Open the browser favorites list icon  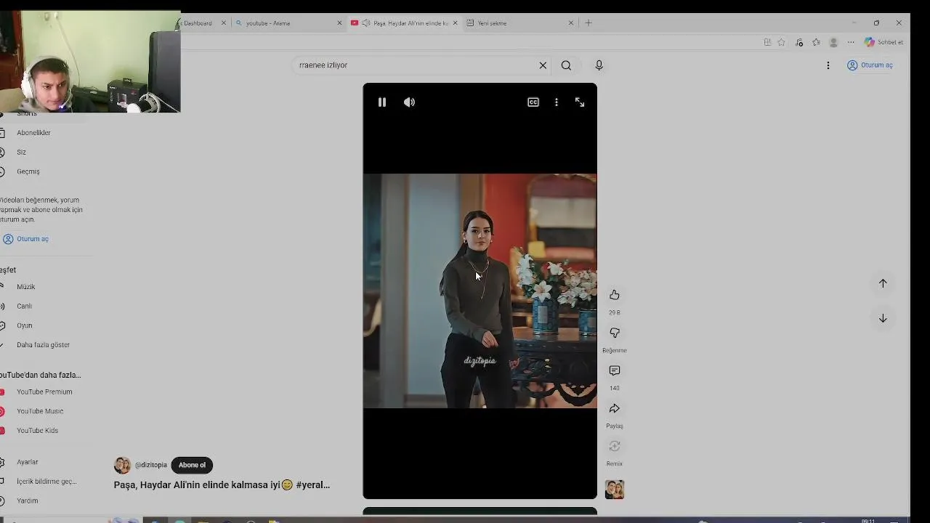(x=816, y=42)
